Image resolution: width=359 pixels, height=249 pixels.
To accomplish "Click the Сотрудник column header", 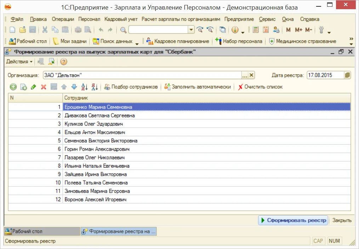I will tap(206, 98).
